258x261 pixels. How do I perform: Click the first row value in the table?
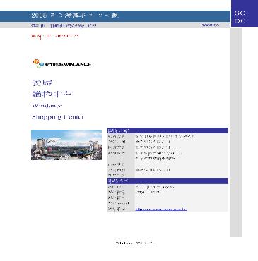coord(166,136)
